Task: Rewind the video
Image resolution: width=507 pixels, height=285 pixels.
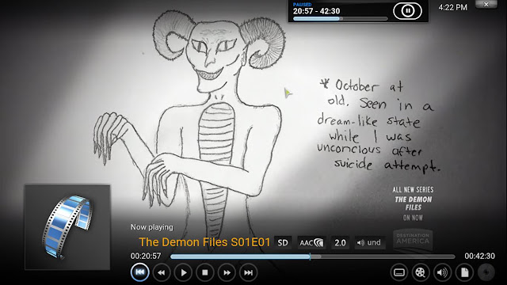Action: coord(162,272)
